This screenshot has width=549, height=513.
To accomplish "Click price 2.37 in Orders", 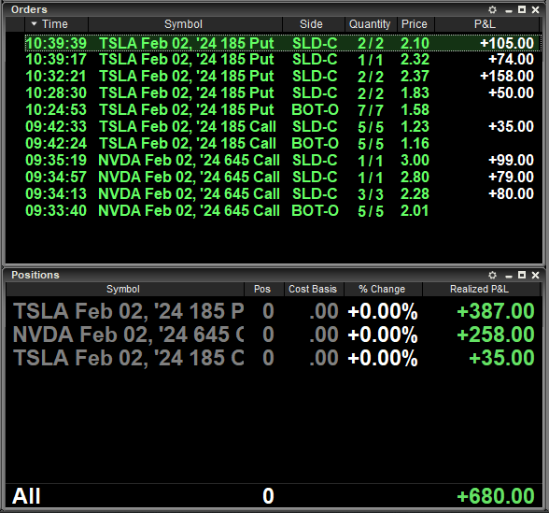I will pos(415,76).
